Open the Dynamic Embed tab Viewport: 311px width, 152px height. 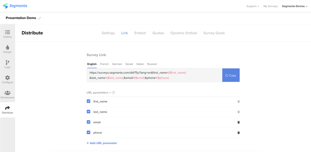pos(184,33)
